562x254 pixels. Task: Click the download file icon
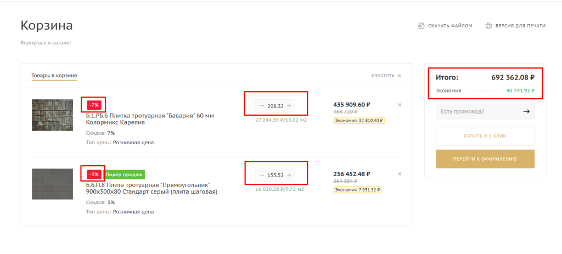(x=421, y=26)
